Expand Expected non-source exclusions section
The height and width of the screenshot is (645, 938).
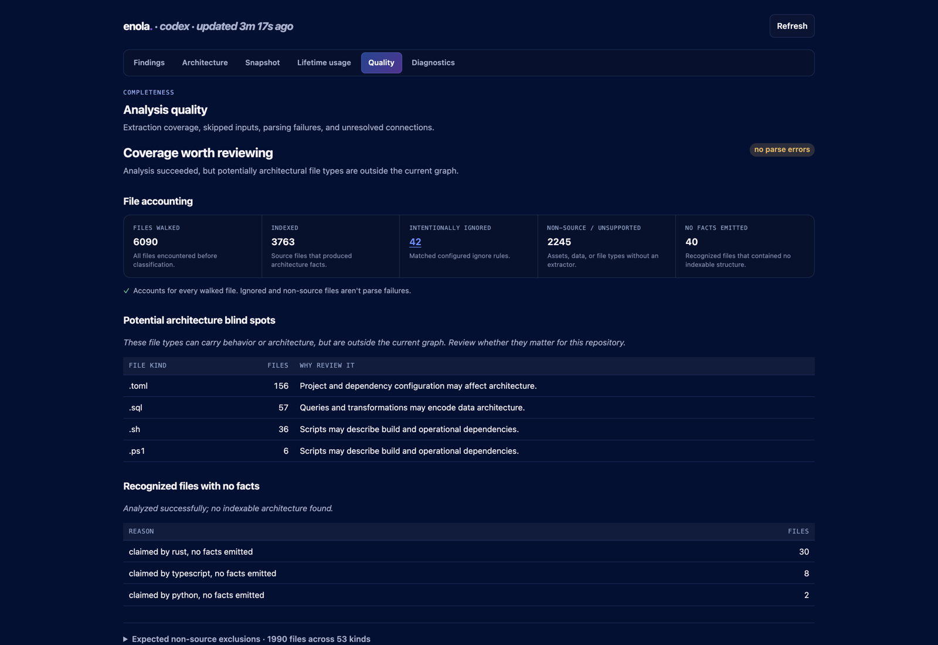(x=247, y=639)
